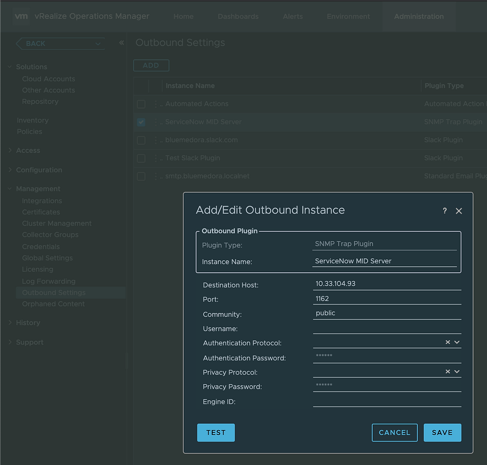
Task: Click the TEST button
Action: (x=216, y=432)
